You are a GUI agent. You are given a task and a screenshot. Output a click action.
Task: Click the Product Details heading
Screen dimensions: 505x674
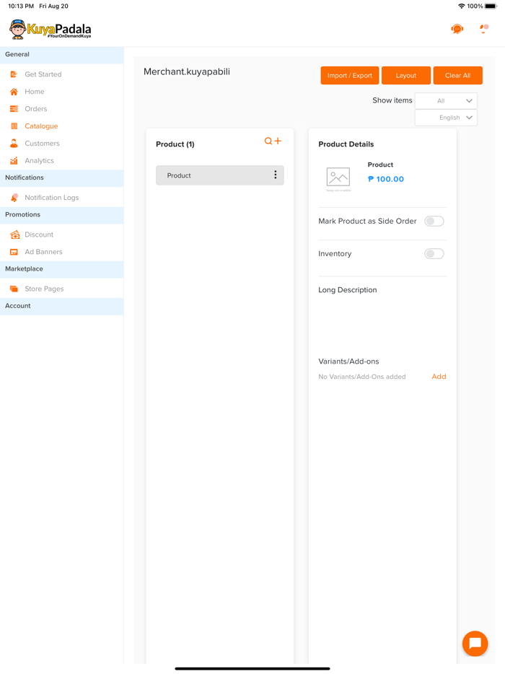(346, 144)
